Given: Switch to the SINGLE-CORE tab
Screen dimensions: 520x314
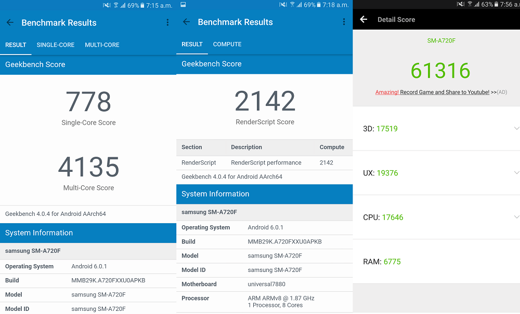Looking at the screenshot, I should [x=56, y=45].
